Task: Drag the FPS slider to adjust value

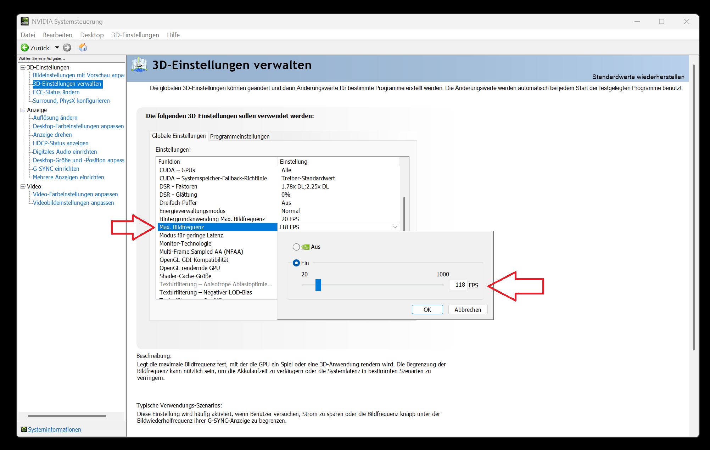Action: coord(317,285)
